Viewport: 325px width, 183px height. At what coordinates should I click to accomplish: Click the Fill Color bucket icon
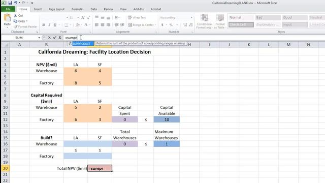click(x=78, y=25)
